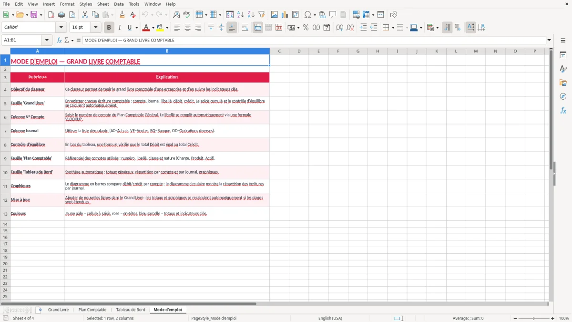Open the font color dropdown arrow
Image resolution: width=572 pixels, height=322 pixels.
click(x=153, y=28)
